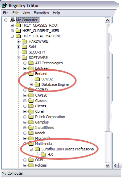Click the HKEY_LOCAL_MACHINE folder icon
Image resolution: width=125 pixels, height=178 pixels.
click(x=18, y=36)
